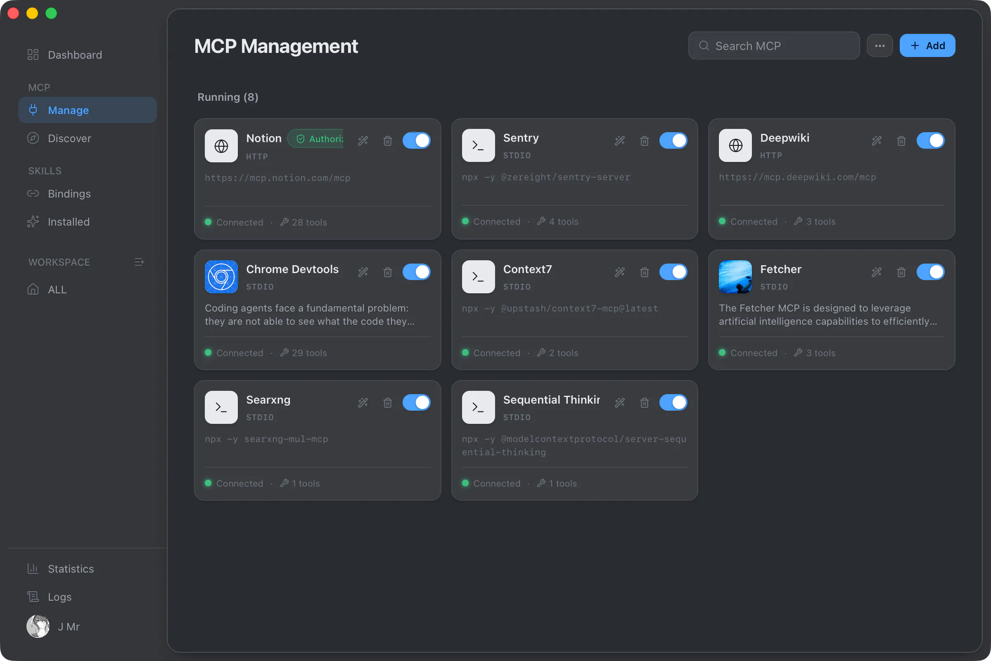Click 'npx -y searxng-mul-mcp' command text
Screen dimensions: 991x661
[x=266, y=439]
